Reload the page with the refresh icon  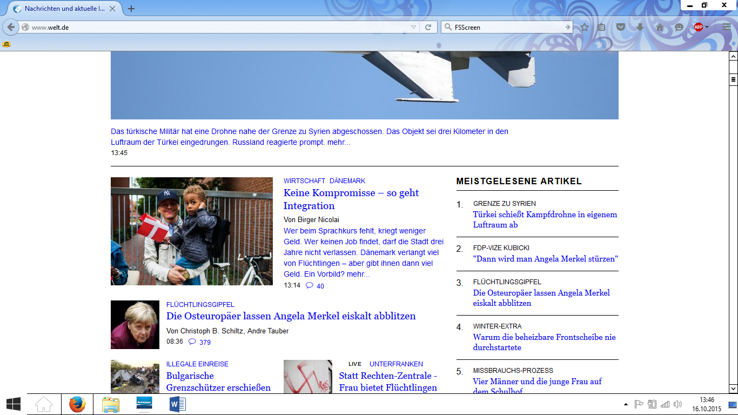428,27
